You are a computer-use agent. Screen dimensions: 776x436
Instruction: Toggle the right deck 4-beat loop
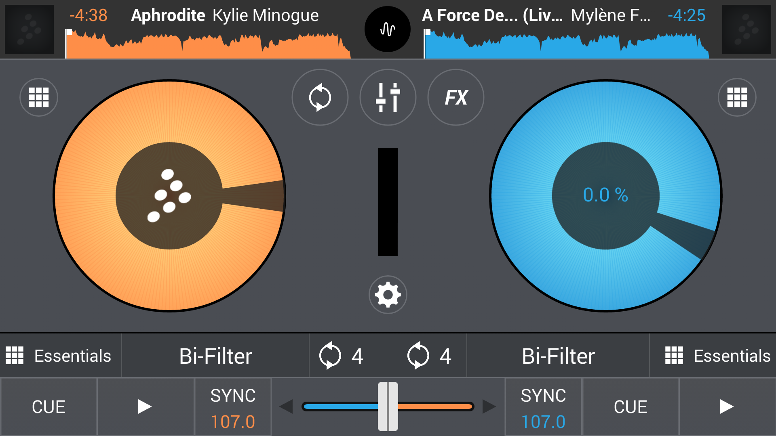[x=429, y=356]
